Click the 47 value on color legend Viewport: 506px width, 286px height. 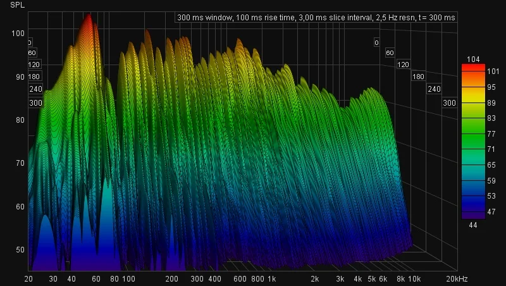tap(491, 211)
